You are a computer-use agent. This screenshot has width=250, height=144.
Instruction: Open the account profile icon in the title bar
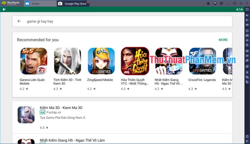click(215, 3)
